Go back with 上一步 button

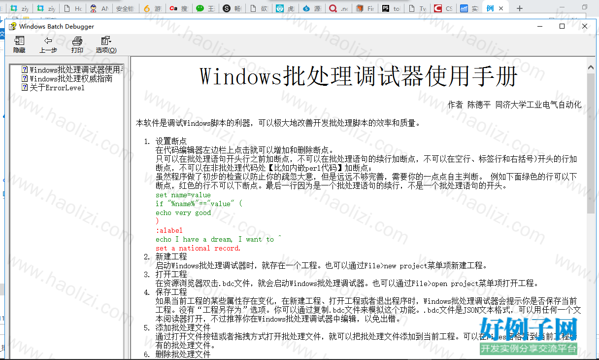[48, 45]
